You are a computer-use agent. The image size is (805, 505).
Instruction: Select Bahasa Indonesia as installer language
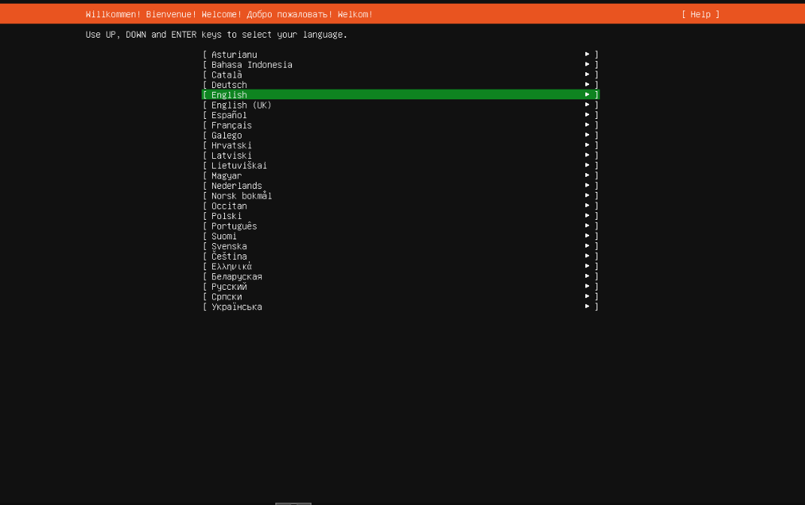tap(250, 64)
